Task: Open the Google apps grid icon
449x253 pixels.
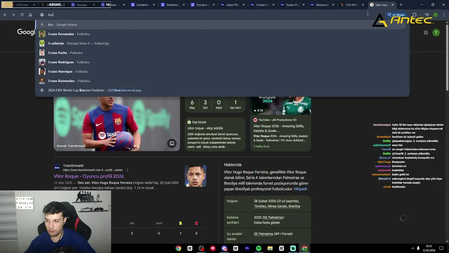Action: coord(425,33)
